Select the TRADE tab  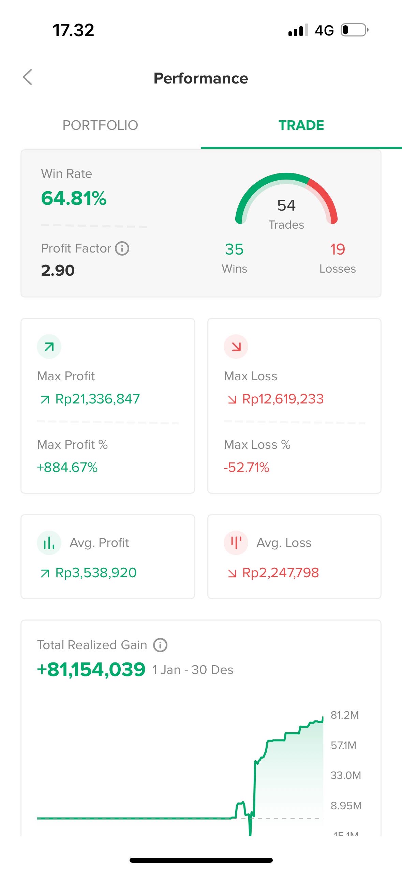click(301, 125)
